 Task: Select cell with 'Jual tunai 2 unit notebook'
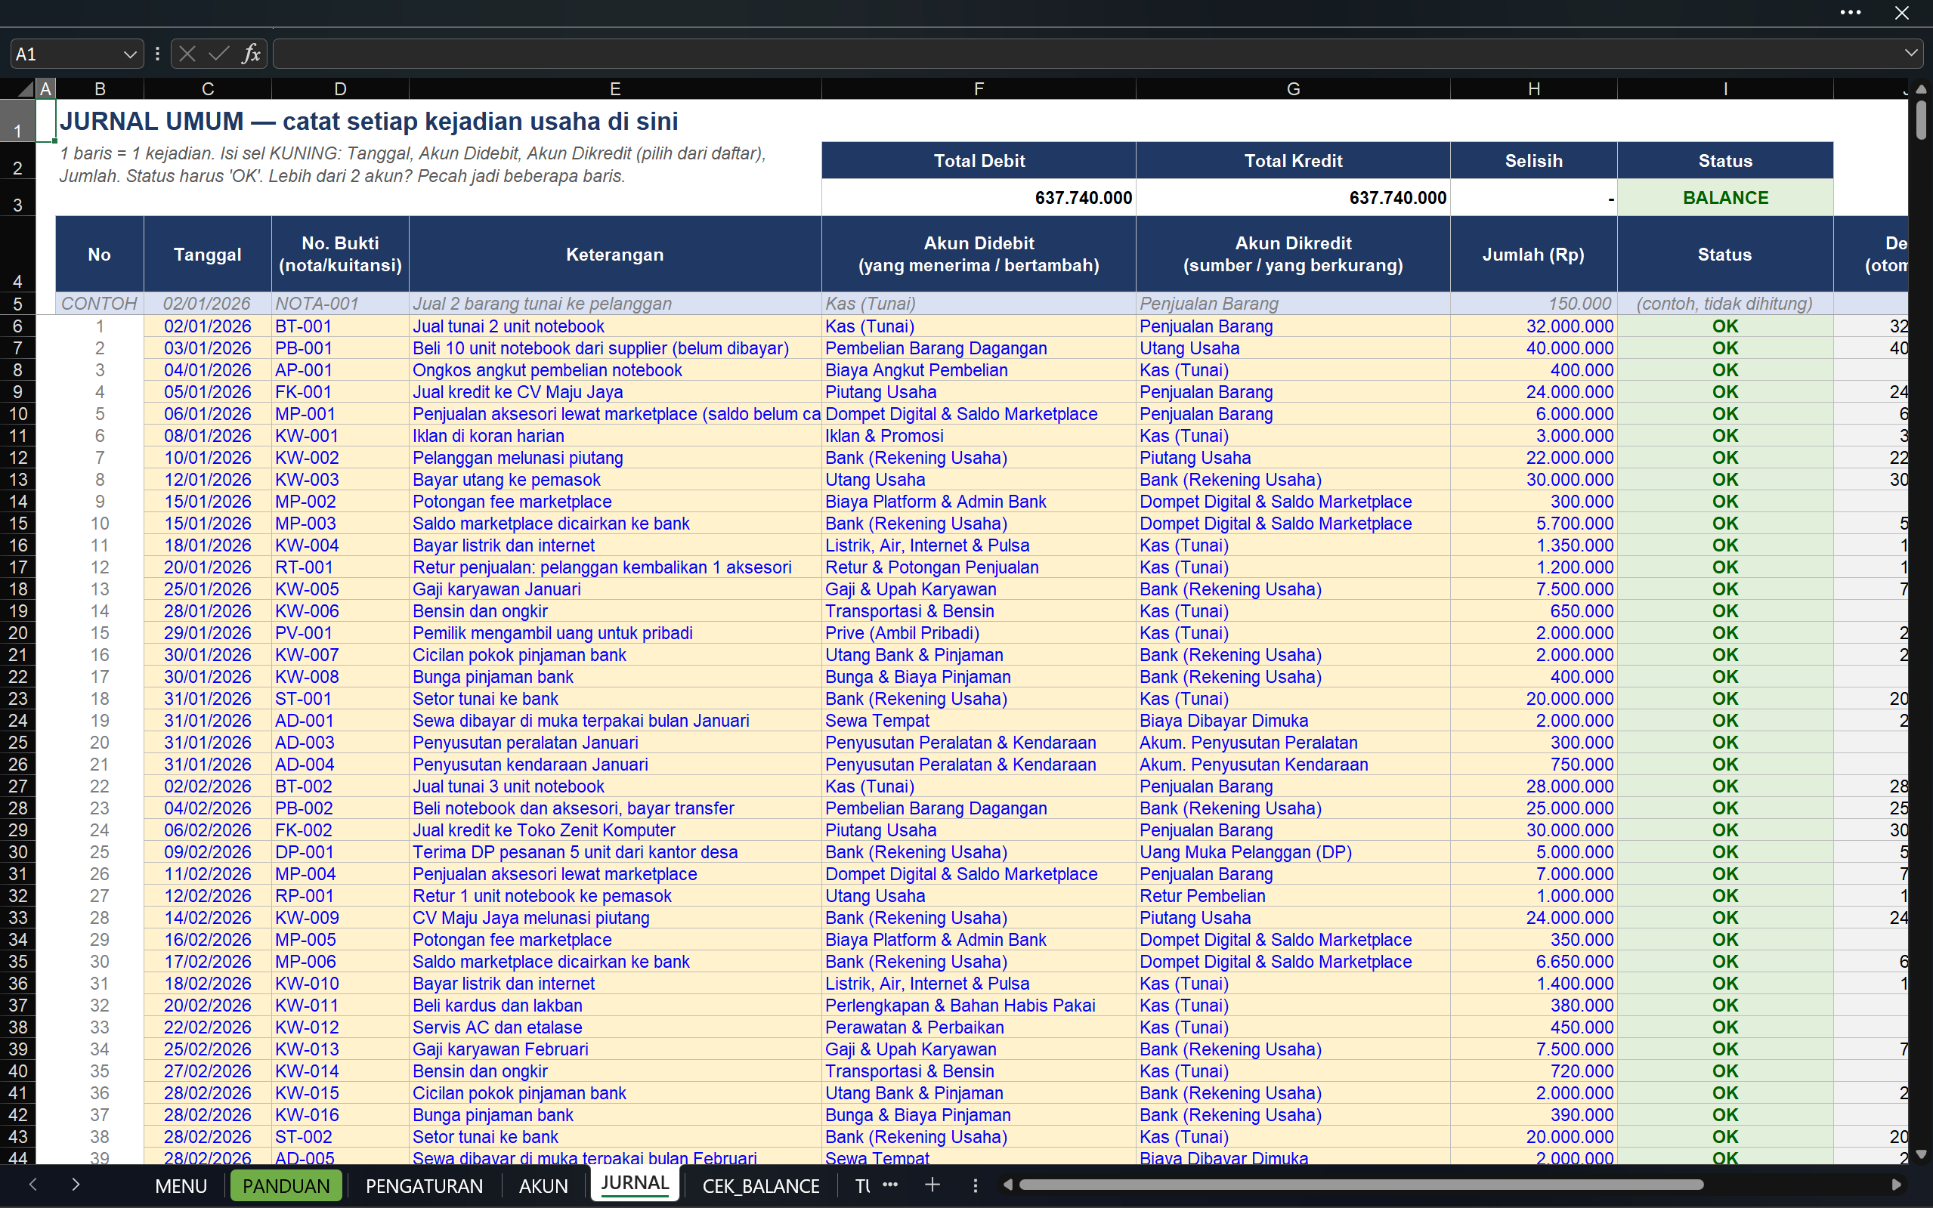coord(614,326)
